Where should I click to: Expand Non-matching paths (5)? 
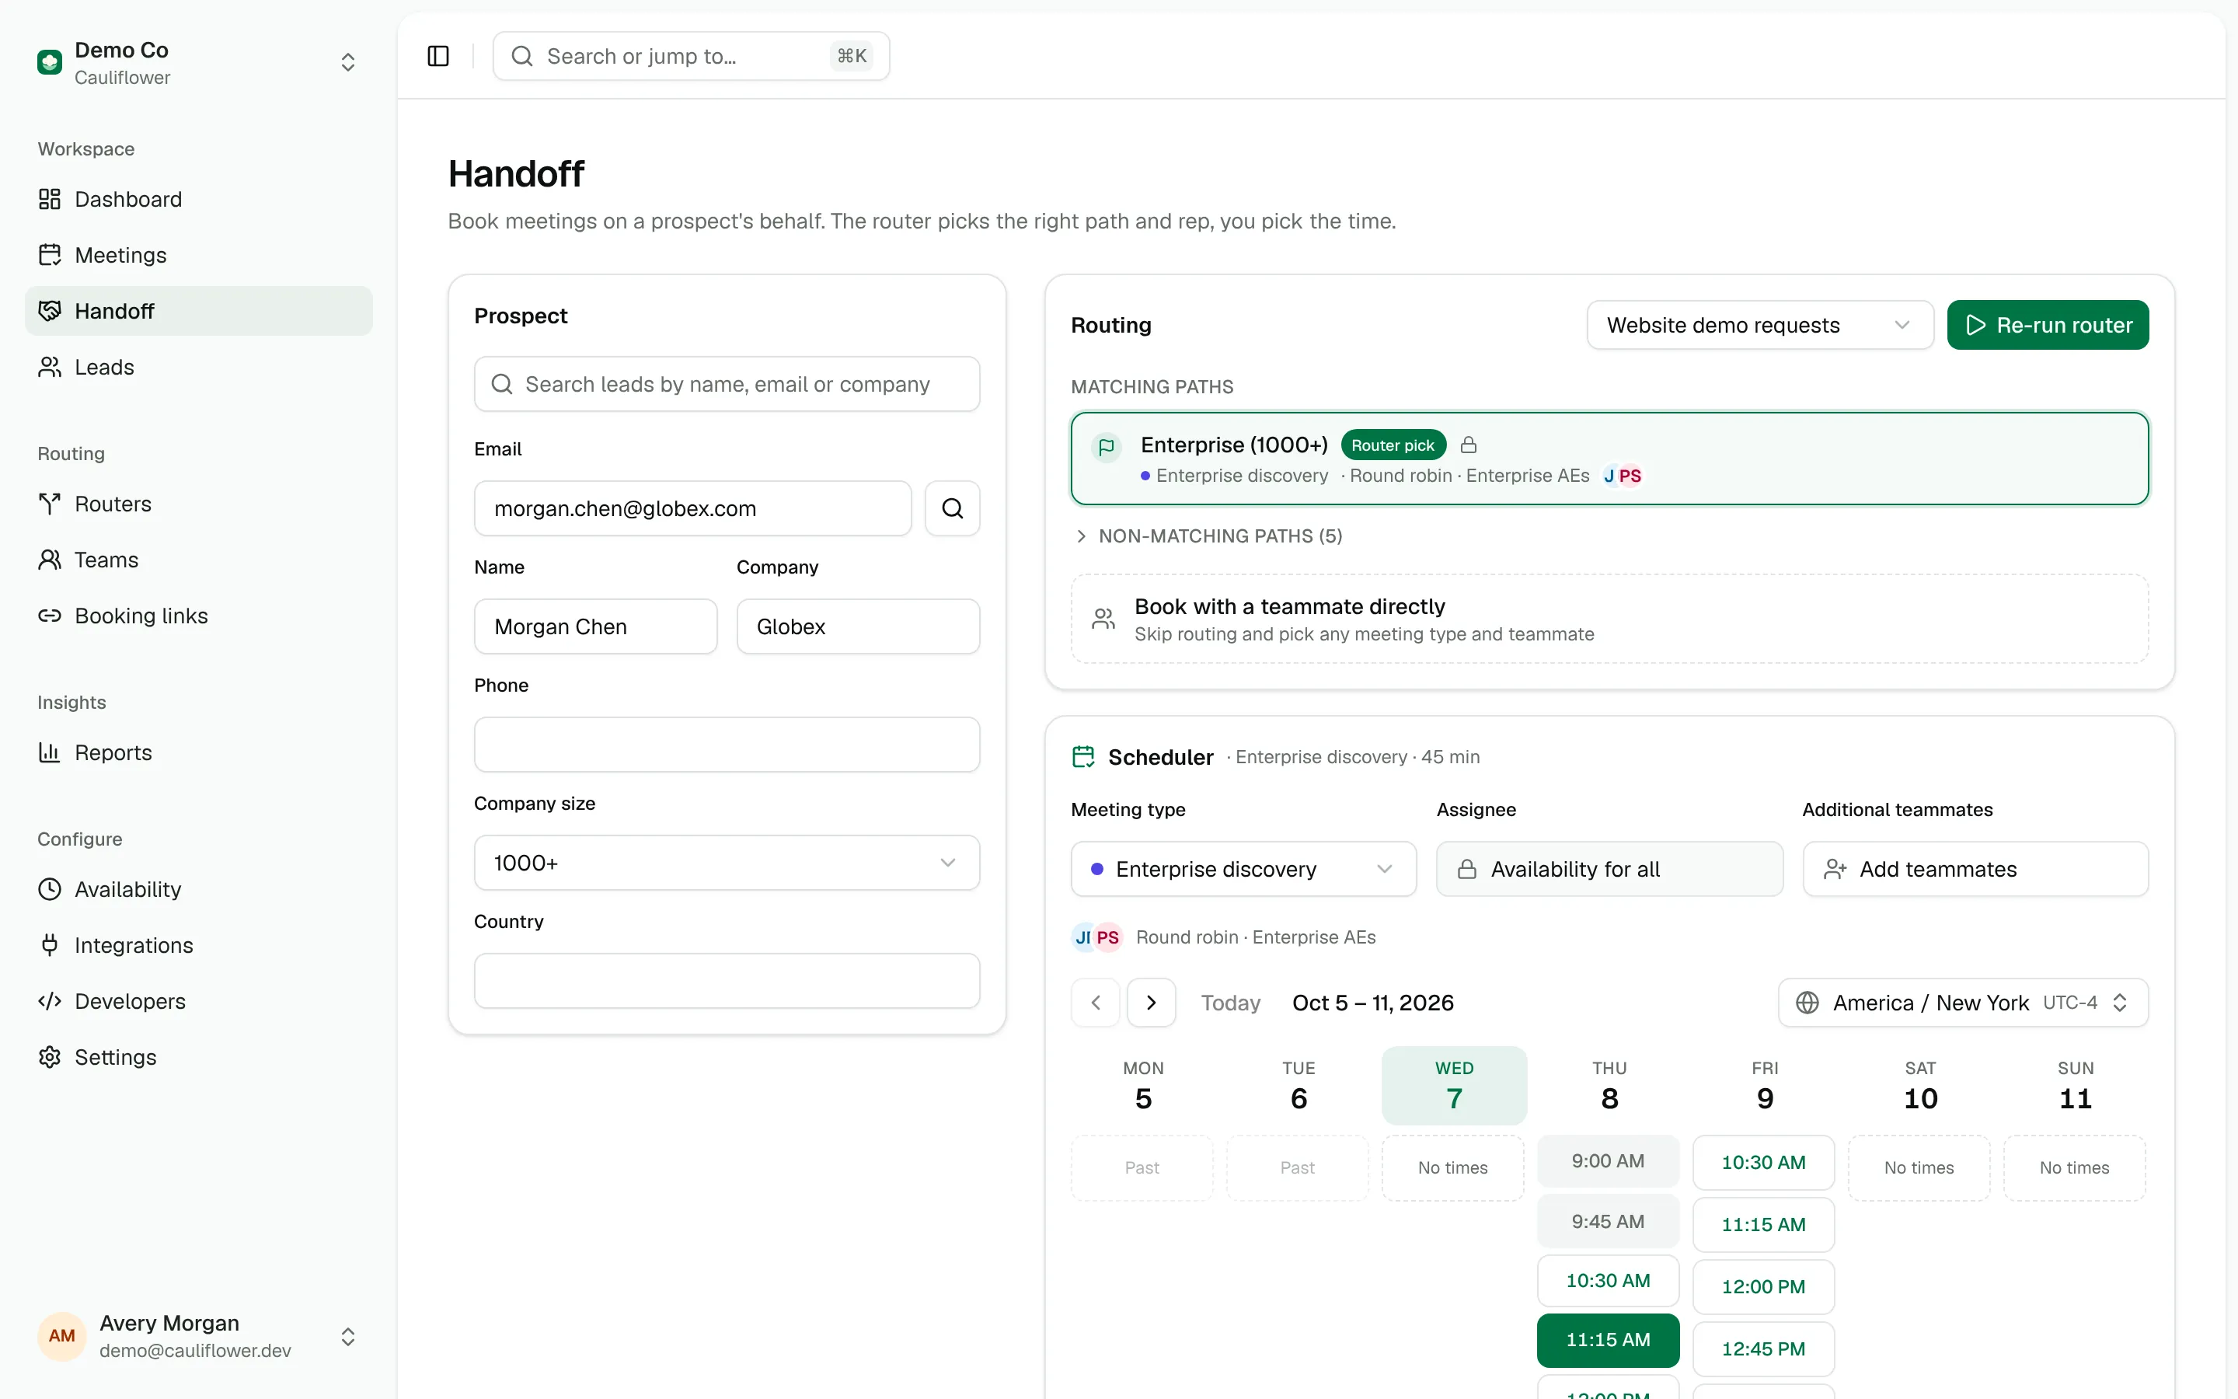point(1208,536)
